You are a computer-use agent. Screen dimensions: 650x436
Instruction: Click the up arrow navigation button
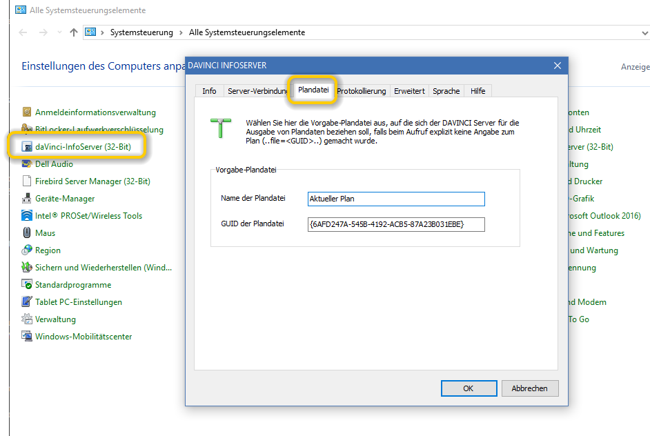[x=72, y=32]
